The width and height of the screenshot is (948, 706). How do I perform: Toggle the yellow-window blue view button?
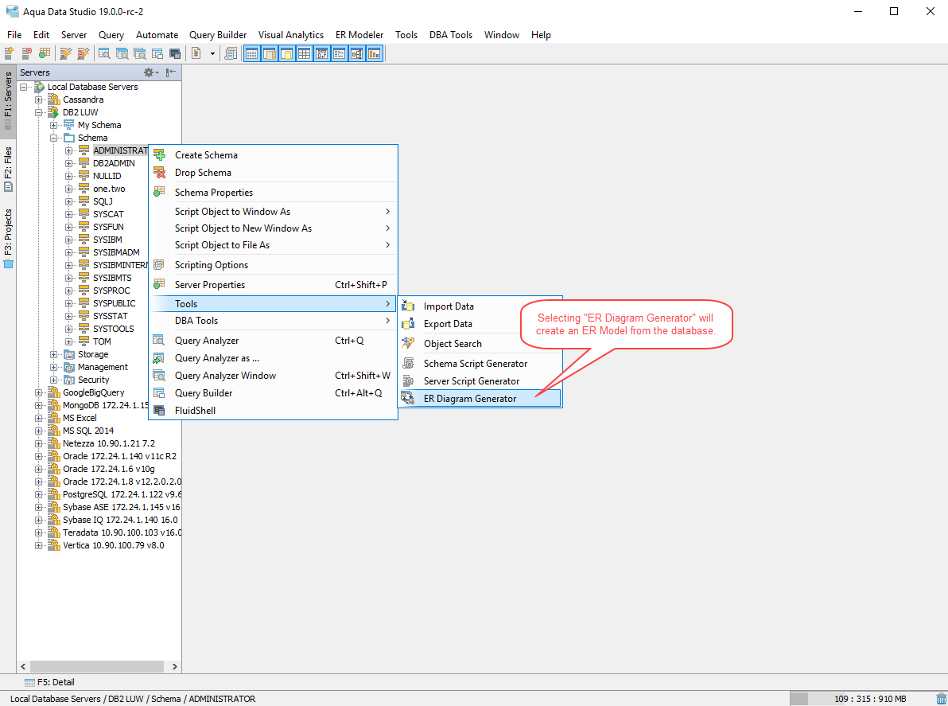pos(286,54)
